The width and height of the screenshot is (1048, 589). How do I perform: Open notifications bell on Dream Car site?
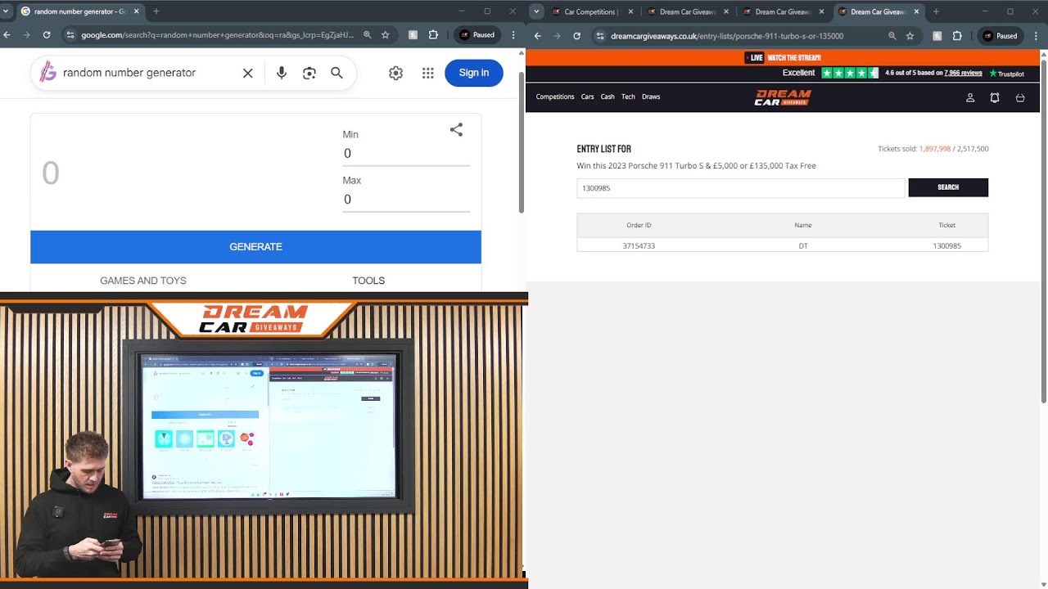995,97
